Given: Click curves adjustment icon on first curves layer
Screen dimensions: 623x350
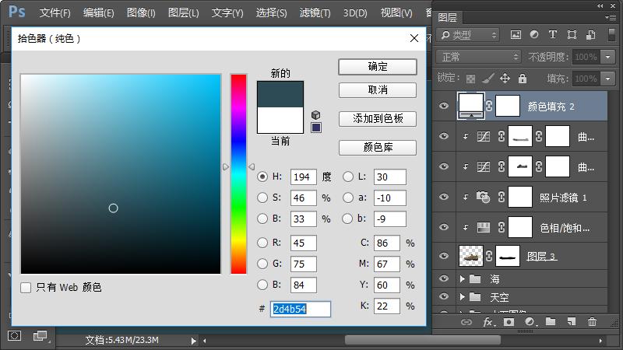Looking at the screenshot, I should [483, 137].
